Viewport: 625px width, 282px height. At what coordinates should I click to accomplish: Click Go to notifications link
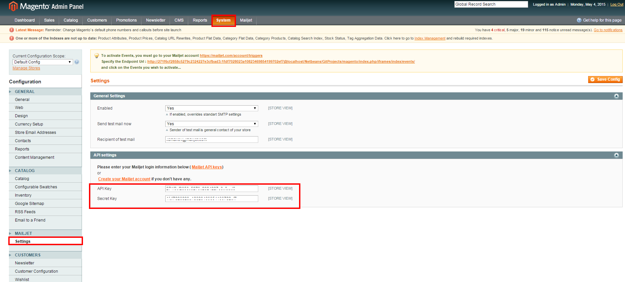tap(608, 30)
